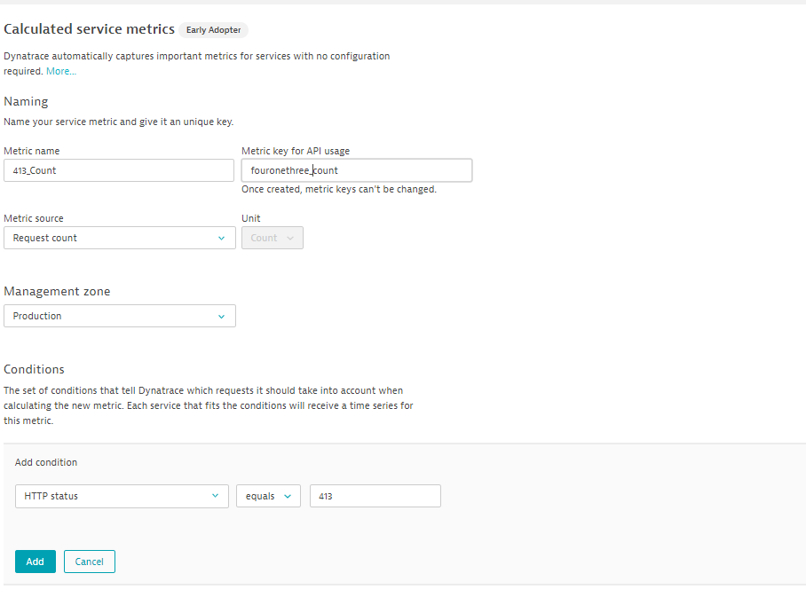This screenshot has width=806, height=605.
Task: Click the chevron arrow in Metric source box
Action: click(221, 238)
